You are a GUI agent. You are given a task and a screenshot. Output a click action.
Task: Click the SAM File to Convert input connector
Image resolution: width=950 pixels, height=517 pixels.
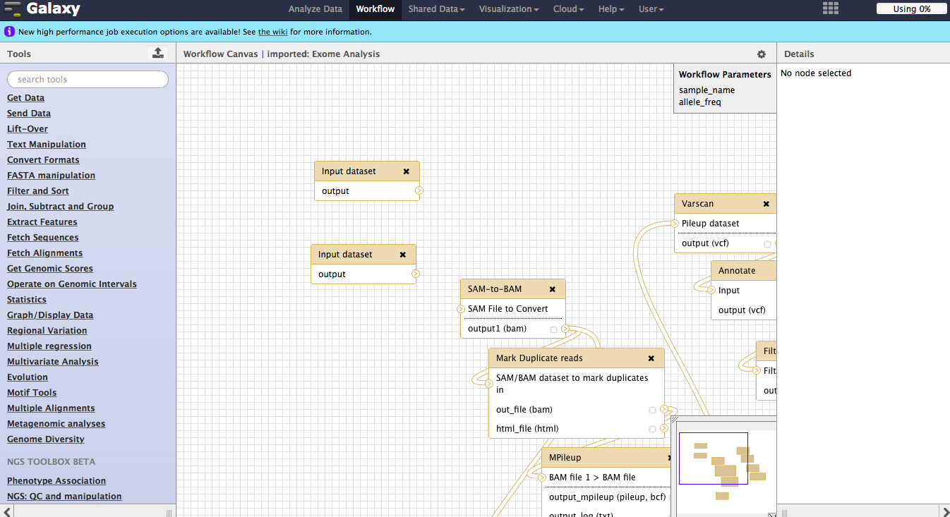459,309
